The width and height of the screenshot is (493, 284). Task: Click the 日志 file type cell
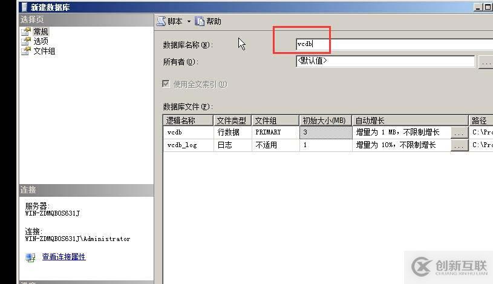pos(232,145)
